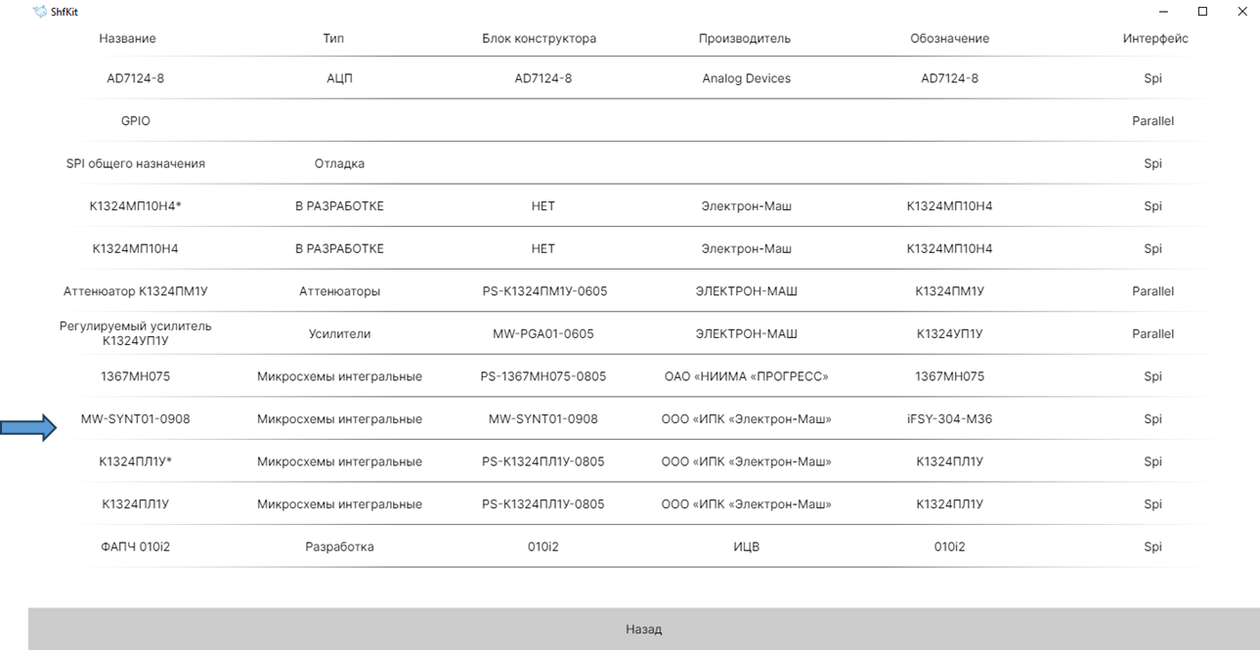Screen dimensions: 1260x650
Task: Click Parallel in Аттенюатор К1324ПМ1У row
Action: pos(1152,291)
